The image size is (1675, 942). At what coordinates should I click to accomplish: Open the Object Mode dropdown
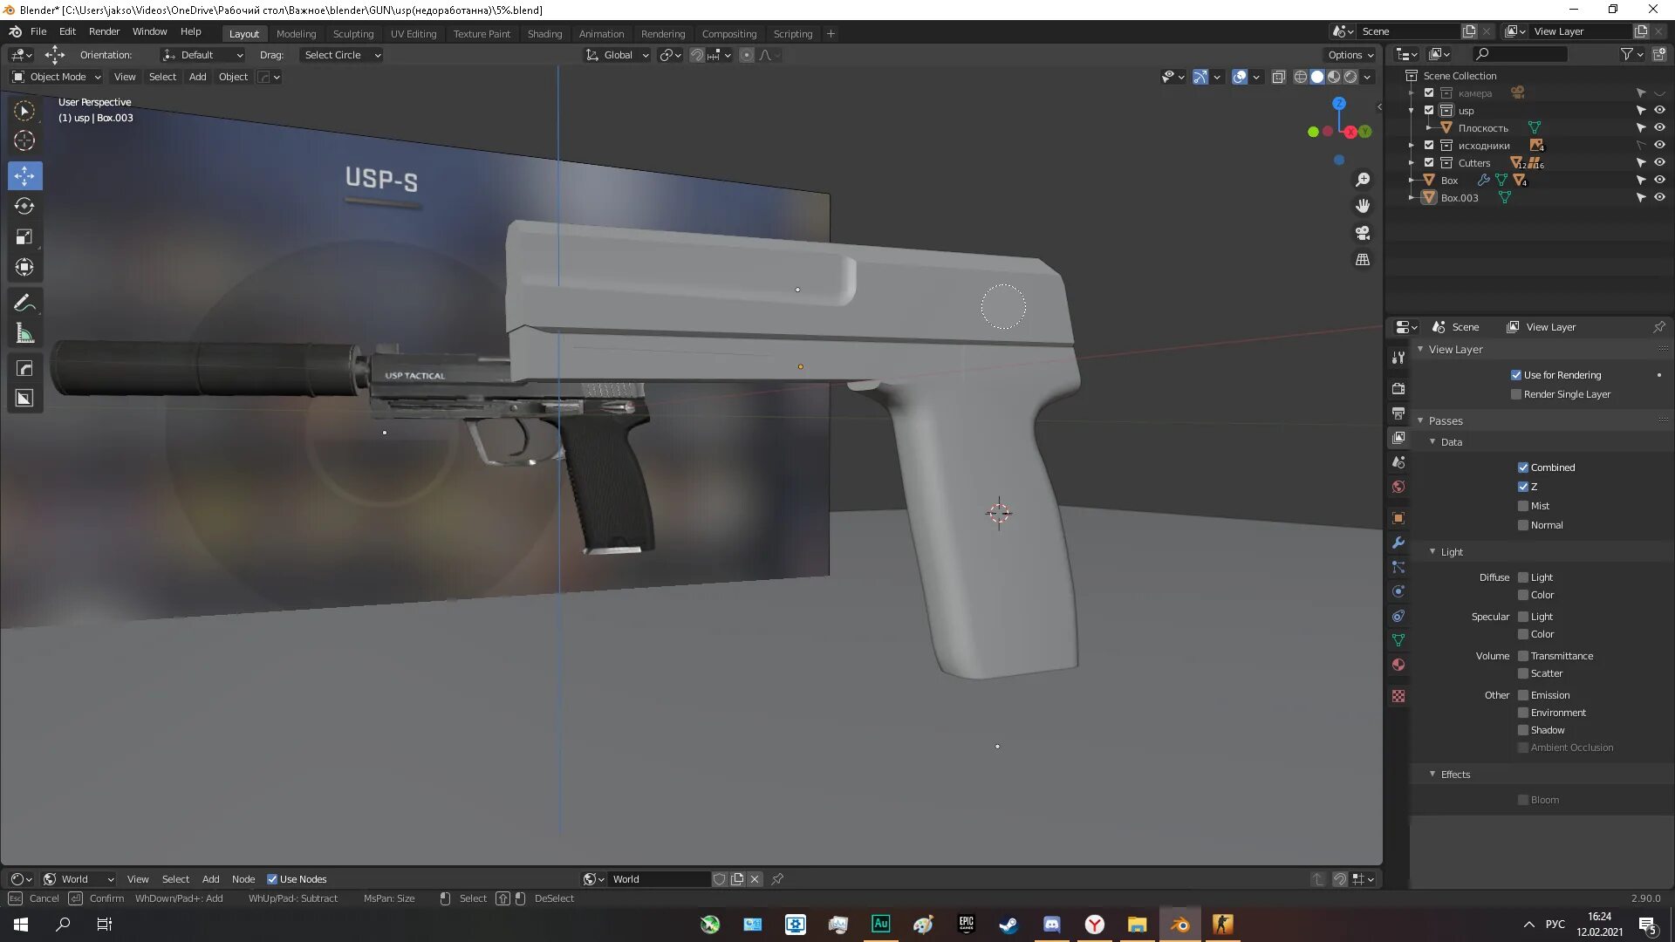point(57,77)
